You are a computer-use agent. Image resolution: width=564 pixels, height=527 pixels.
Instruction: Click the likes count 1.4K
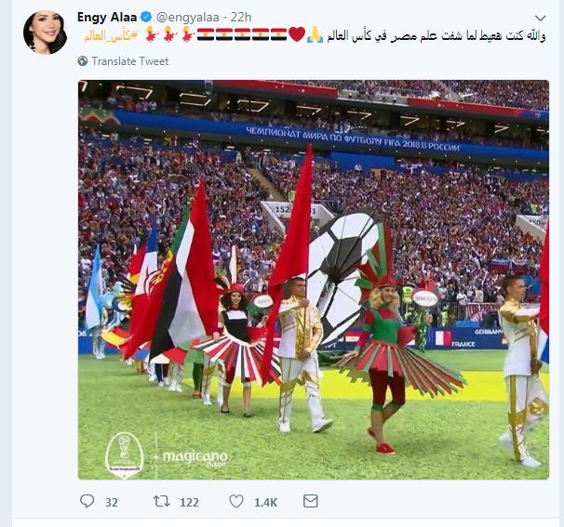click(x=265, y=502)
